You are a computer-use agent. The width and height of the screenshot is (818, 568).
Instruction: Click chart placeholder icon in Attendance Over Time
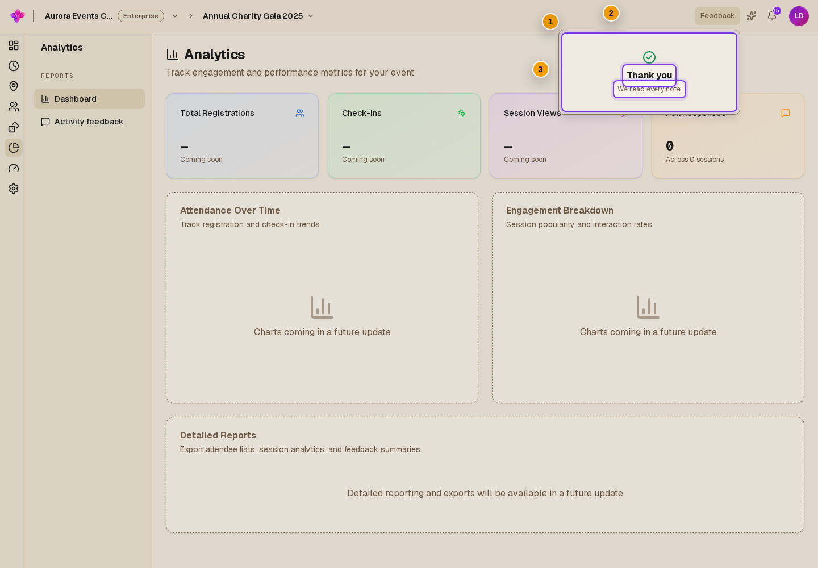click(x=322, y=307)
